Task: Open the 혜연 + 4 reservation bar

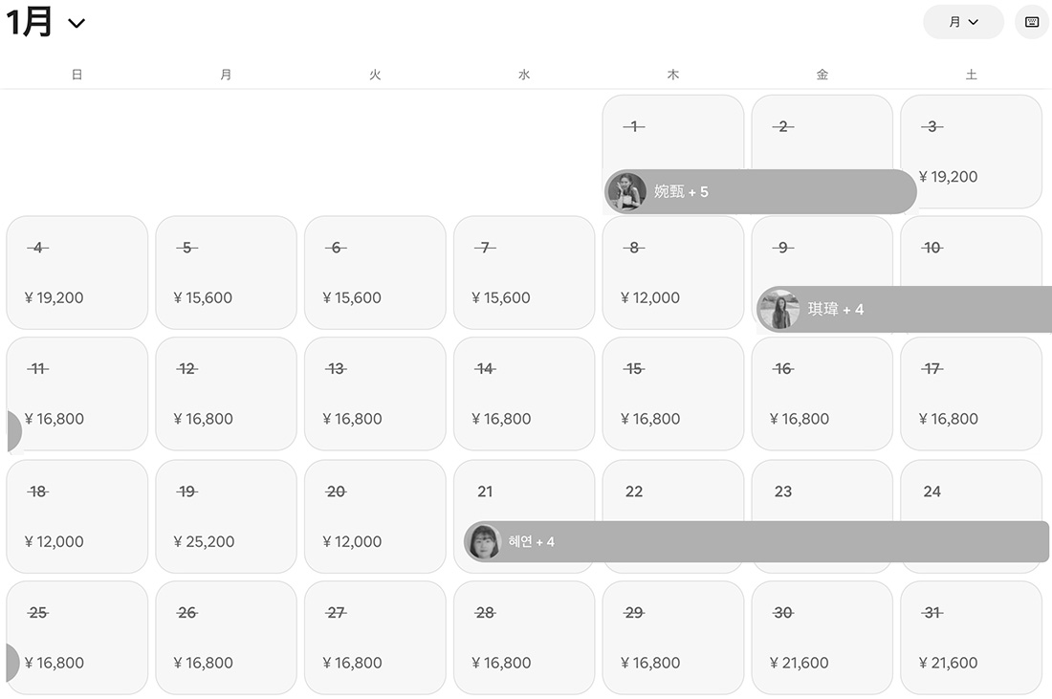Action: tap(765, 542)
